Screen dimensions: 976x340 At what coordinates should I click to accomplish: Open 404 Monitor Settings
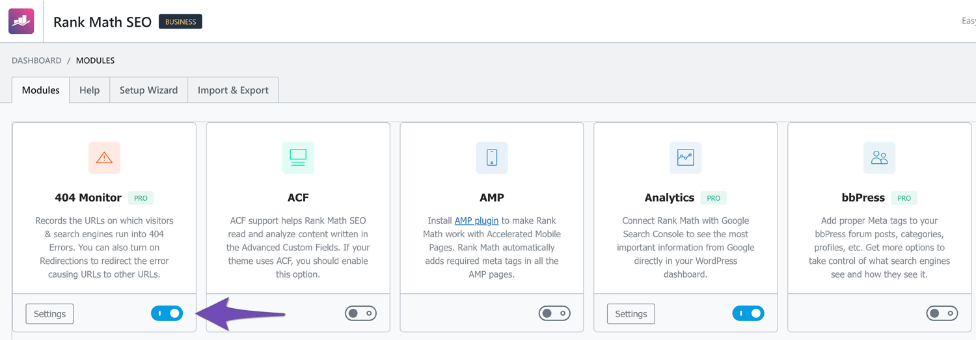tap(49, 314)
